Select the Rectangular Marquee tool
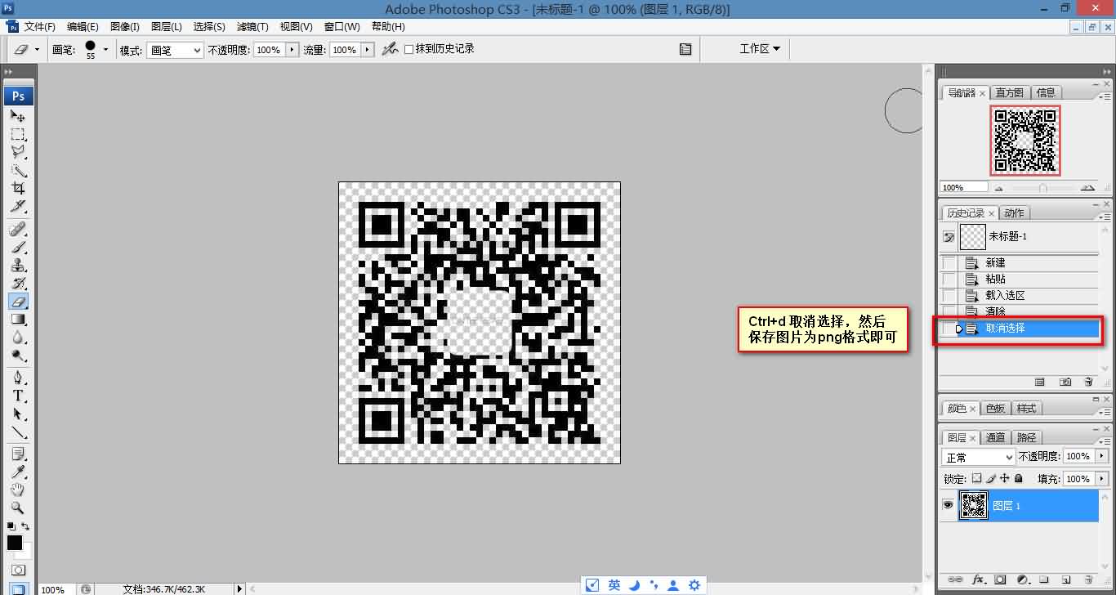Image resolution: width=1116 pixels, height=595 pixels. (x=18, y=134)
